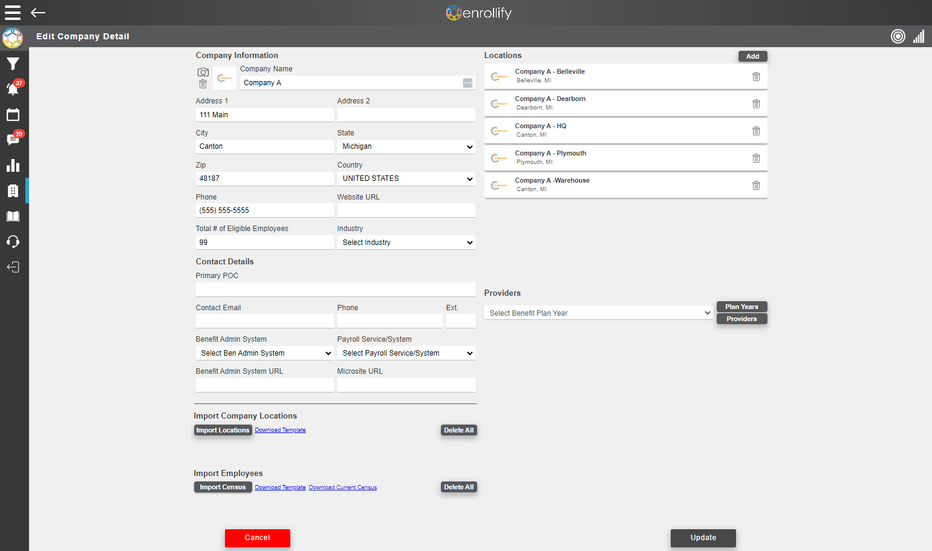This screenshot has height=551, width=932.
Task: Click the target circle icon in header
Action: 898,36
